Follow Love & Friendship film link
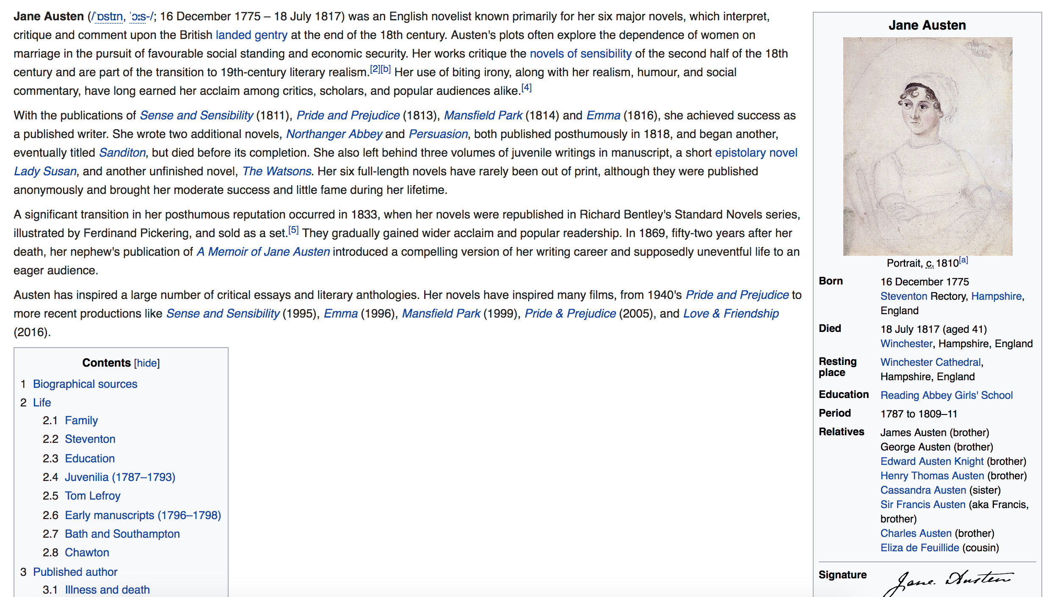The width and height of the screenshot is (1049, 597). [x=731, y=314]
